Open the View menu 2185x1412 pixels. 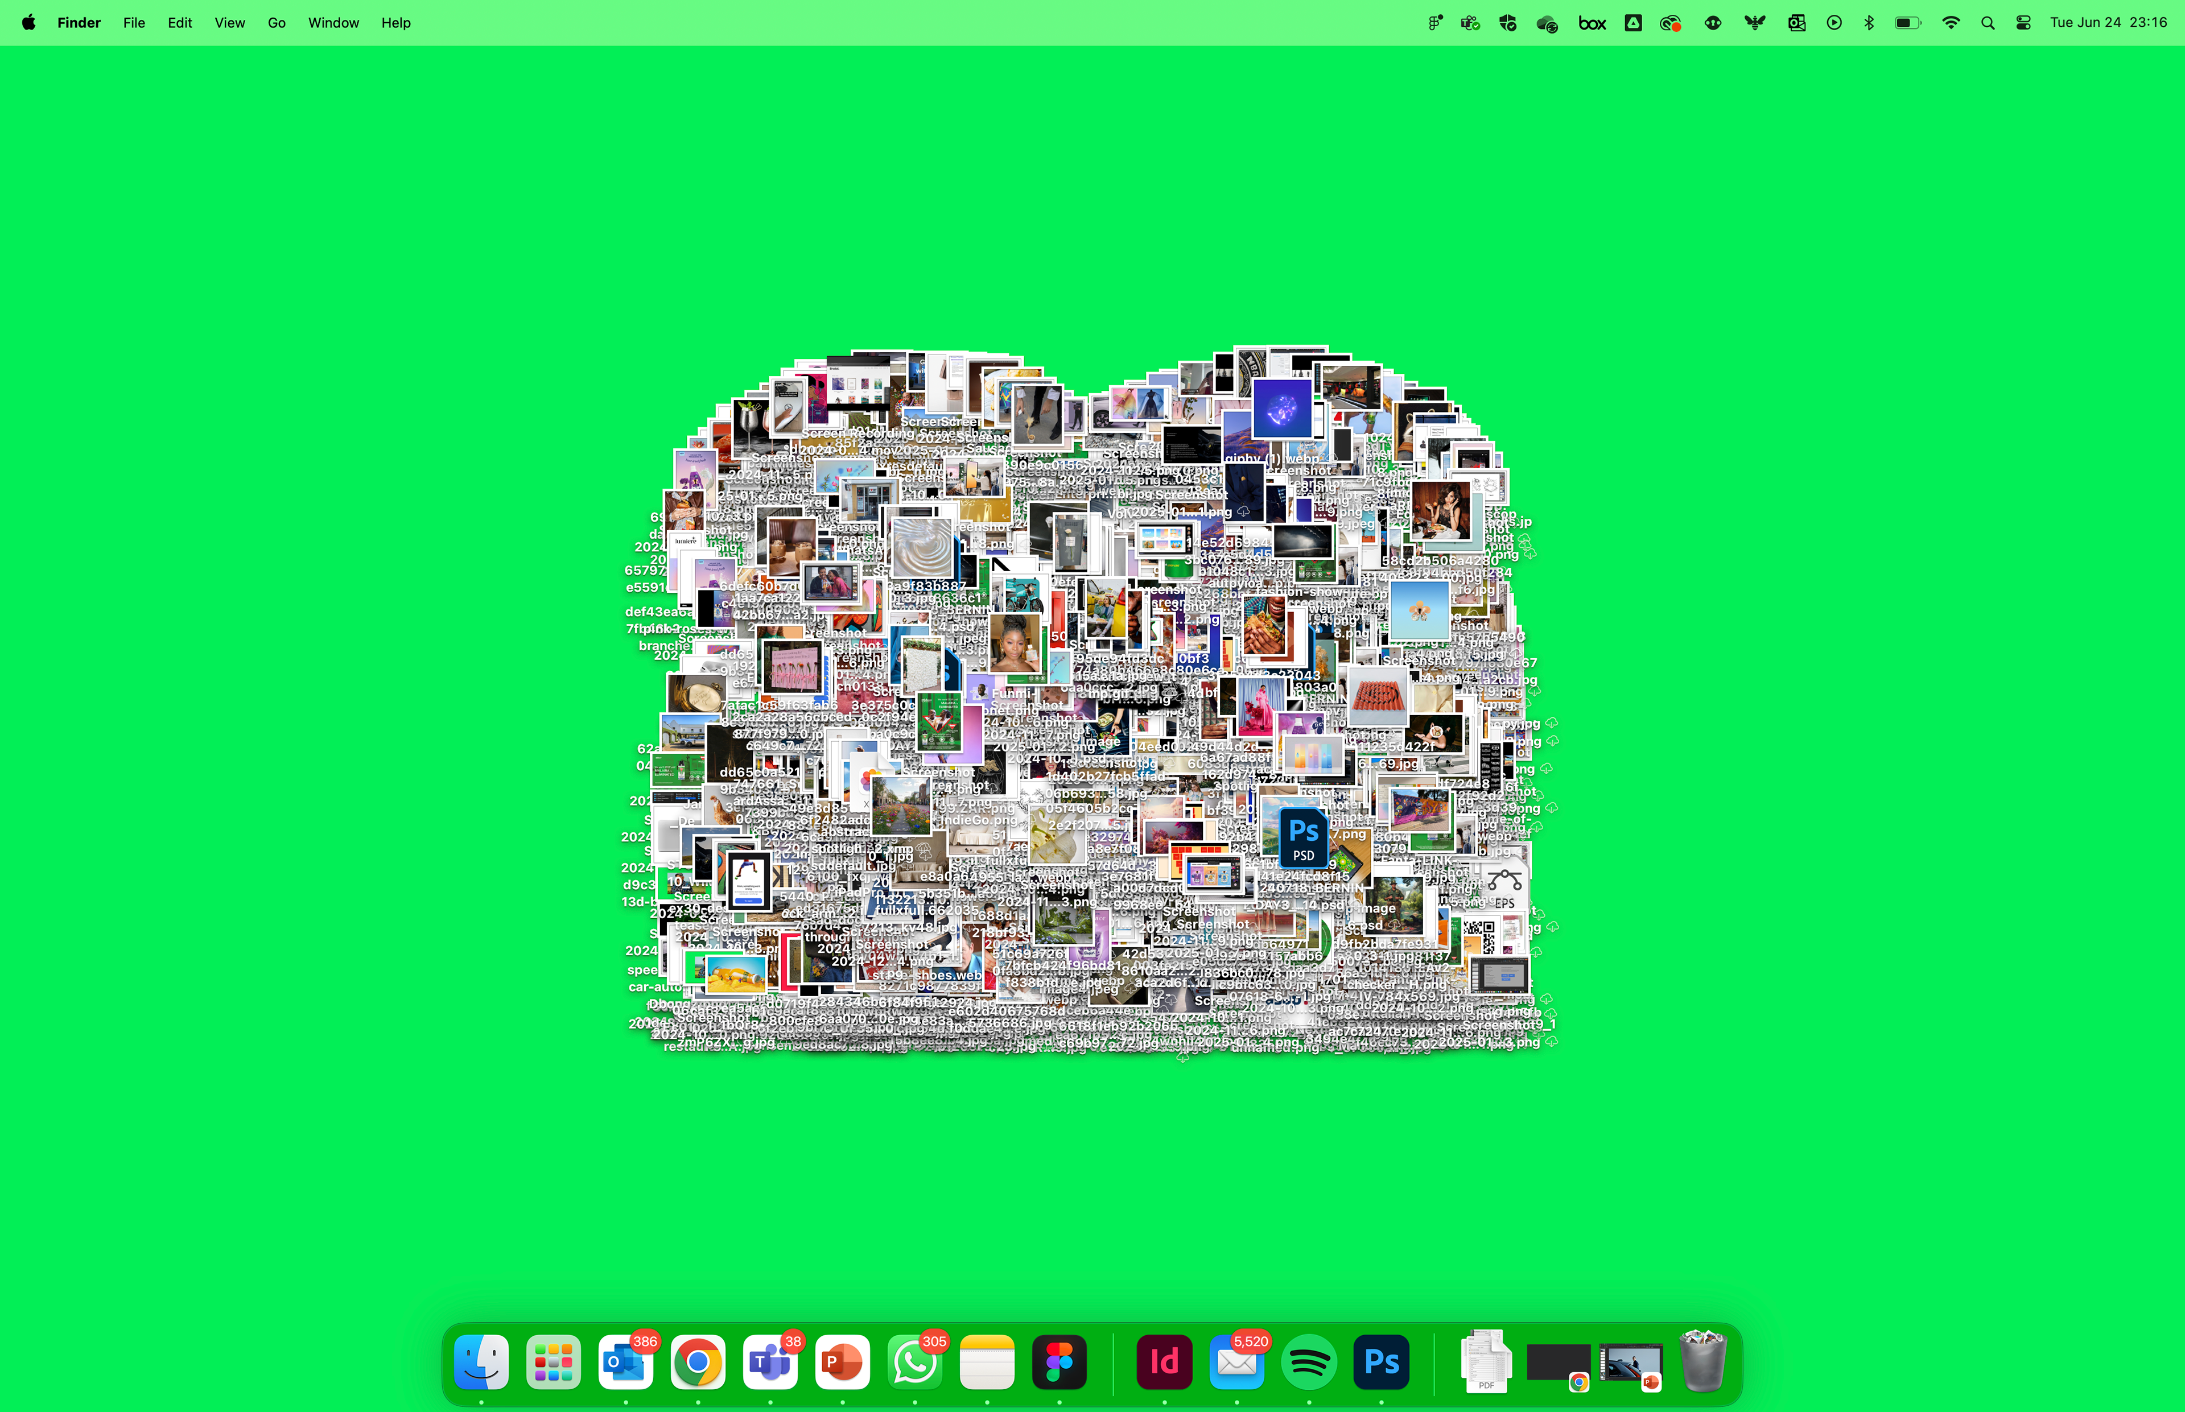point(229,23)
